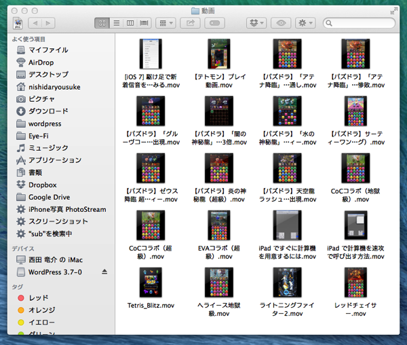Select iPad ですぐに計算機を用意するには.mov
The width and height of the screenshot is (407, 345).
click(x=288, y=225)
